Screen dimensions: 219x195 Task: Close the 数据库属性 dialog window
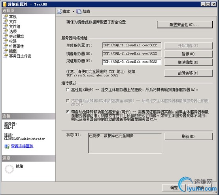click(213, 4)
